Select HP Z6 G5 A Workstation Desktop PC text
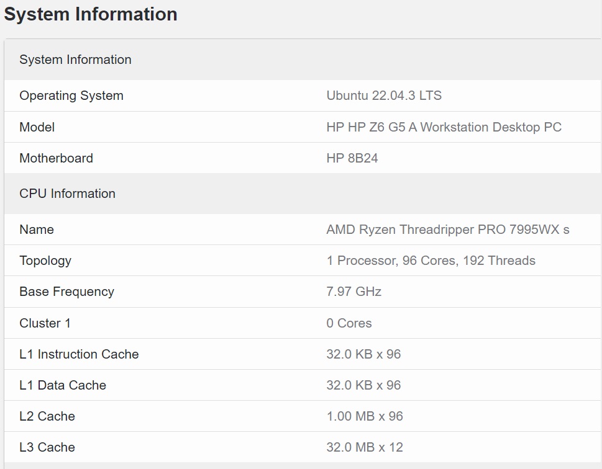The image size is (602, 469). pyautogui.click(x=455, y=127)
